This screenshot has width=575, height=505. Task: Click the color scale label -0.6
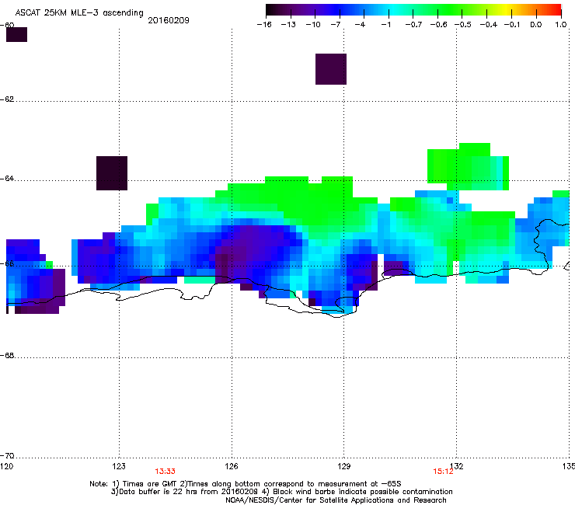[438, 25]
